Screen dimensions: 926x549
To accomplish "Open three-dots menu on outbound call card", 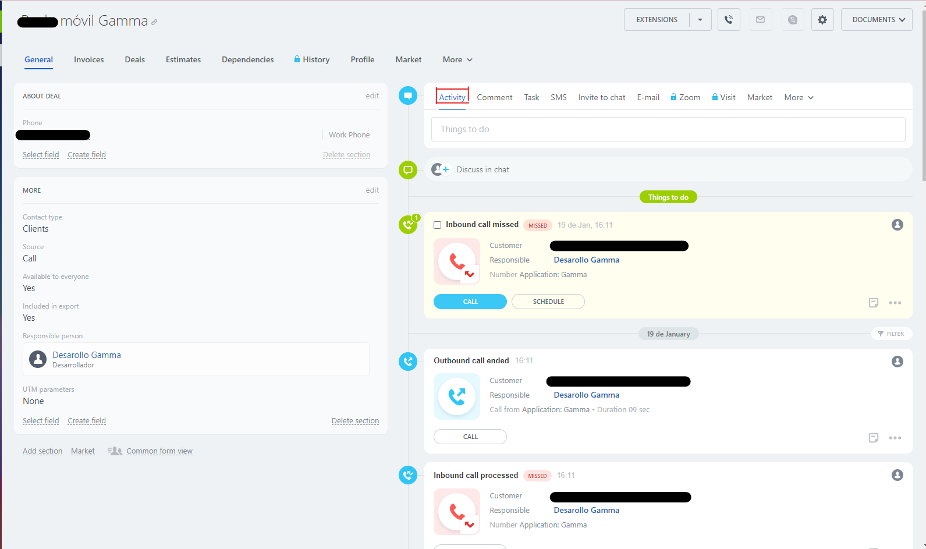I will (895, 438).
